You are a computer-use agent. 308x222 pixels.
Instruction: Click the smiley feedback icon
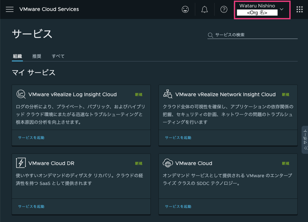point(185,9)
